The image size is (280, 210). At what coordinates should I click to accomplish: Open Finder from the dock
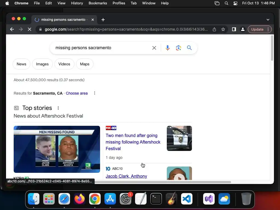pyautogui.click(x=34, y=199)
